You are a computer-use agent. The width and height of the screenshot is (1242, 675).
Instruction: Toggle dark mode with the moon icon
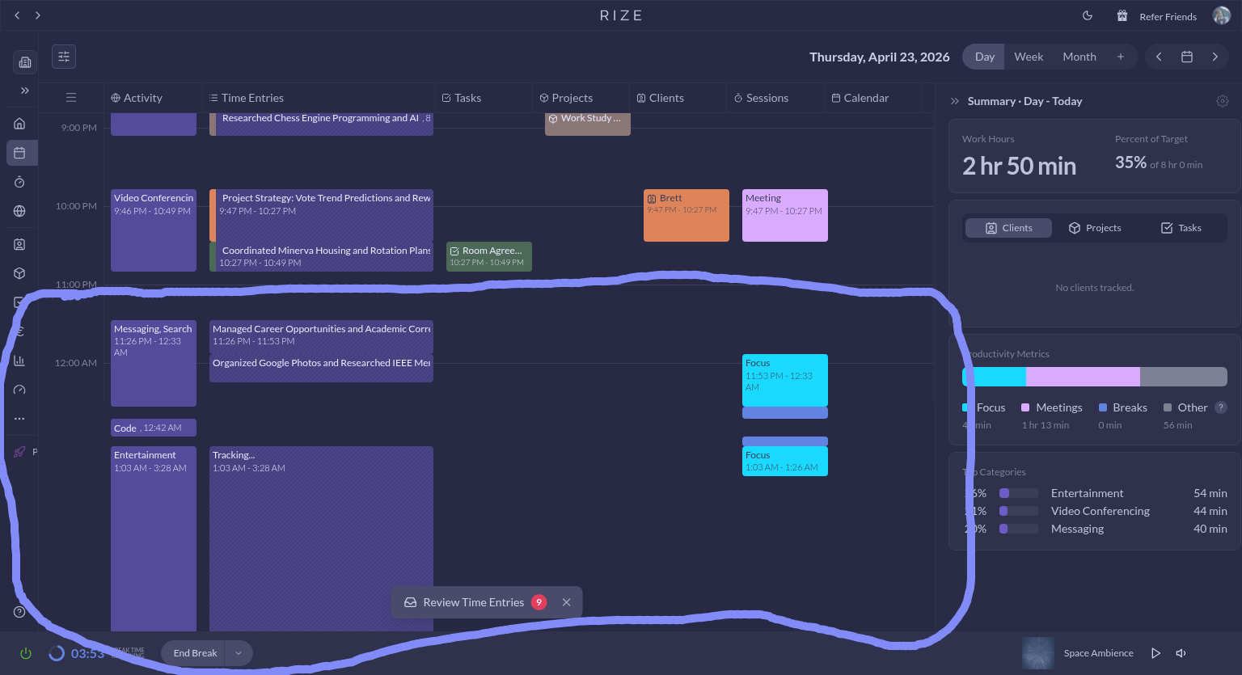[1088, 16]
